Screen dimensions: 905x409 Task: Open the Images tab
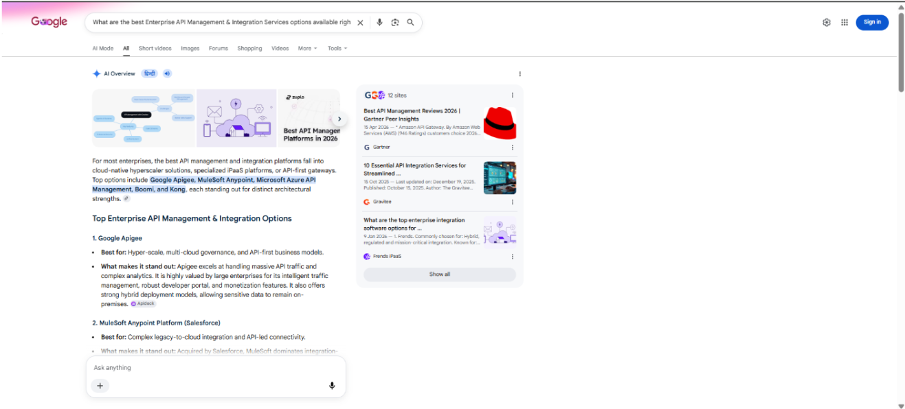click(190, 49)
